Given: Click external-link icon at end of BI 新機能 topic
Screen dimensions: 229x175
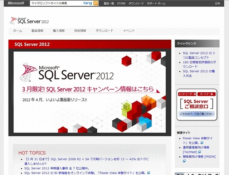Looking at the screenshot, I should coord(149,173).
